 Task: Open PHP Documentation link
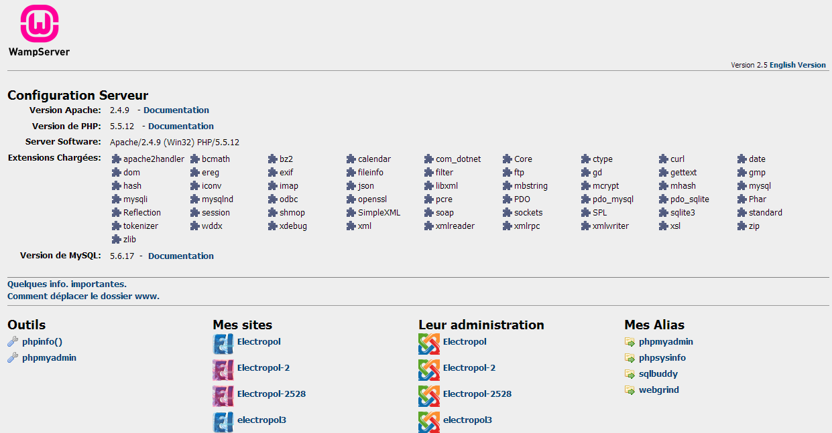[181, 126]
